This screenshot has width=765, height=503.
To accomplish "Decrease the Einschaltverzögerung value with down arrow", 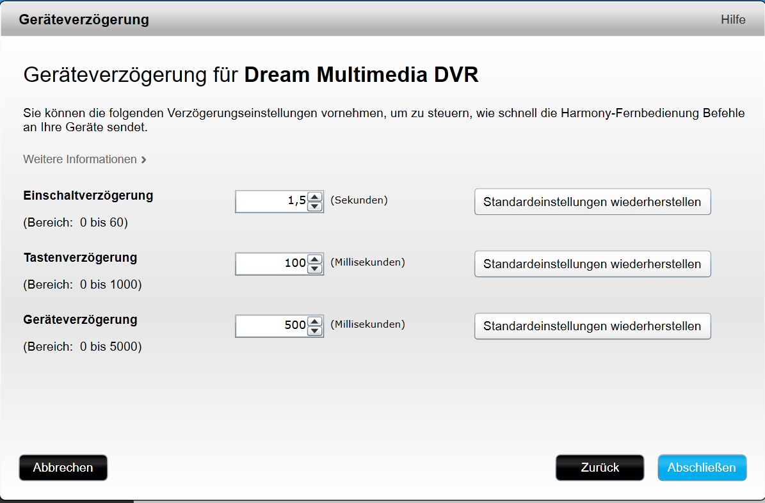I will point(315,207).
